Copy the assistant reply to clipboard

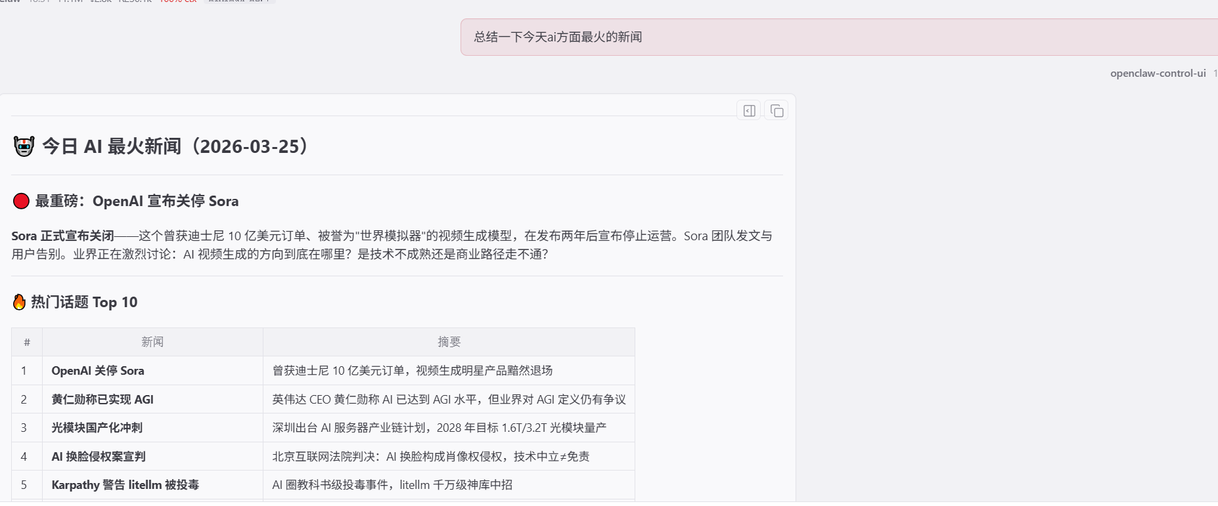[x=777, y=111]
